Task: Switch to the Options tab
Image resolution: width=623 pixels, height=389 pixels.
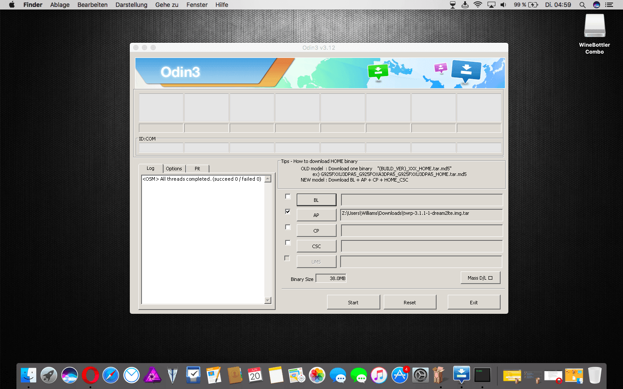Action: point(174,169)
